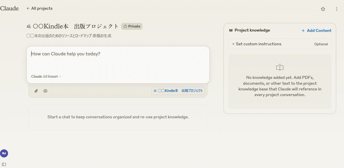
Task: Go back to All projects
Action: [x=40, y=9]
